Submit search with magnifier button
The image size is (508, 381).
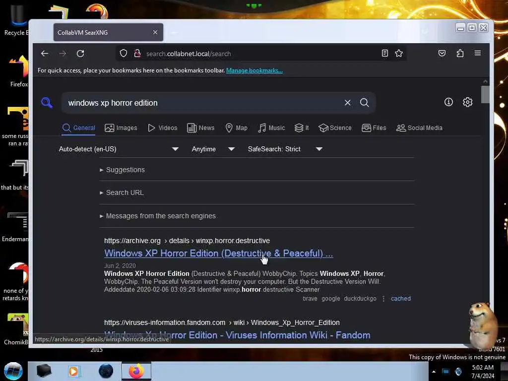(365, 103)
